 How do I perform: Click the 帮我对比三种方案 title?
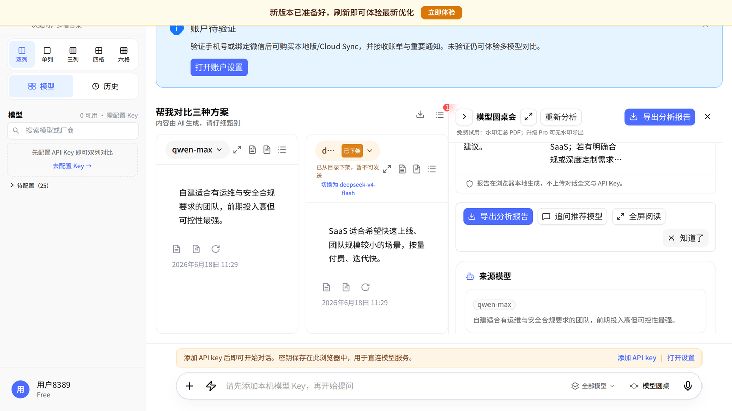[192, 112]
